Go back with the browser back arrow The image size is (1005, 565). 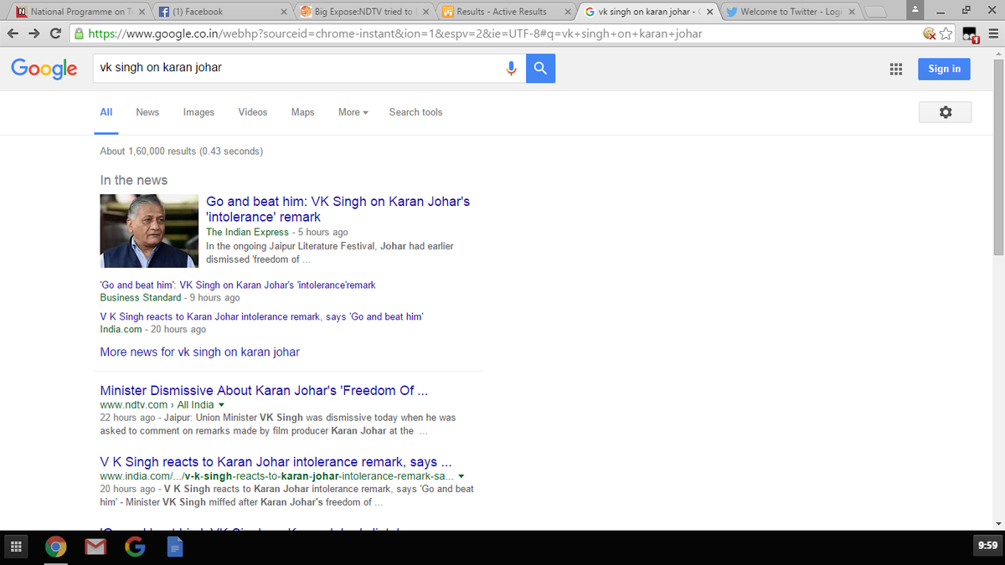click(x=14, y=34)
